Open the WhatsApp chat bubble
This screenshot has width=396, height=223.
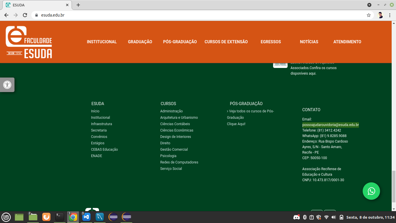coord(371,191)
